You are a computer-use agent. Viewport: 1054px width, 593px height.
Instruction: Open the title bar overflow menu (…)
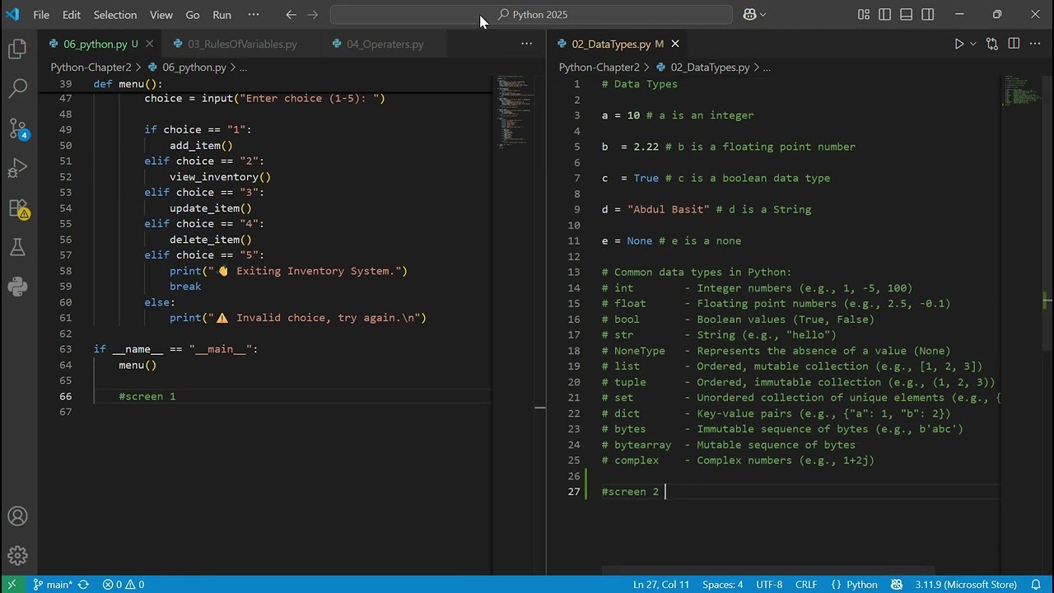[x=253, y=14]
